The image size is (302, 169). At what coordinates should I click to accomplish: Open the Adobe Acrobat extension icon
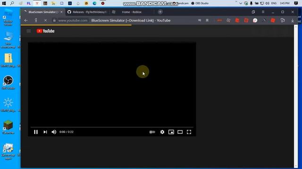(255, 20)
